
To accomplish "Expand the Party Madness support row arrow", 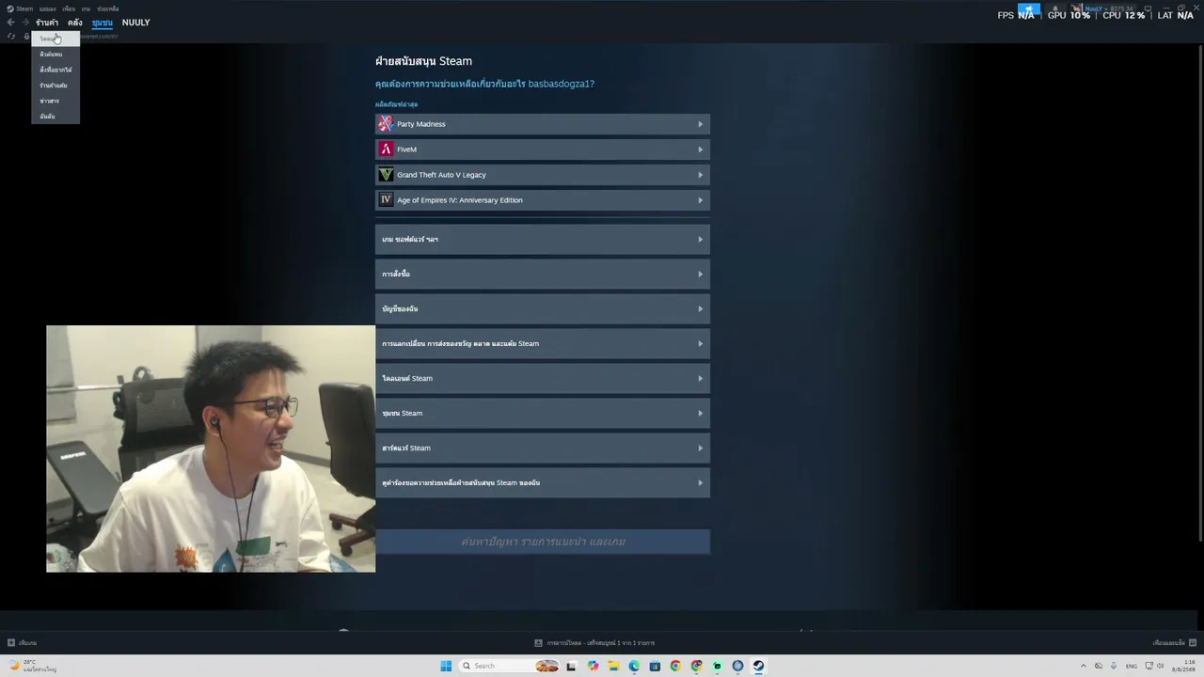I will (x=700, y=124).
